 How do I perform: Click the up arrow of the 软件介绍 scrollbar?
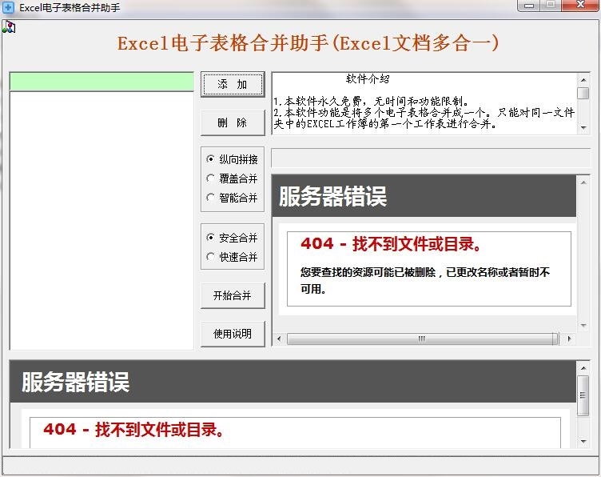coord(583,80)
